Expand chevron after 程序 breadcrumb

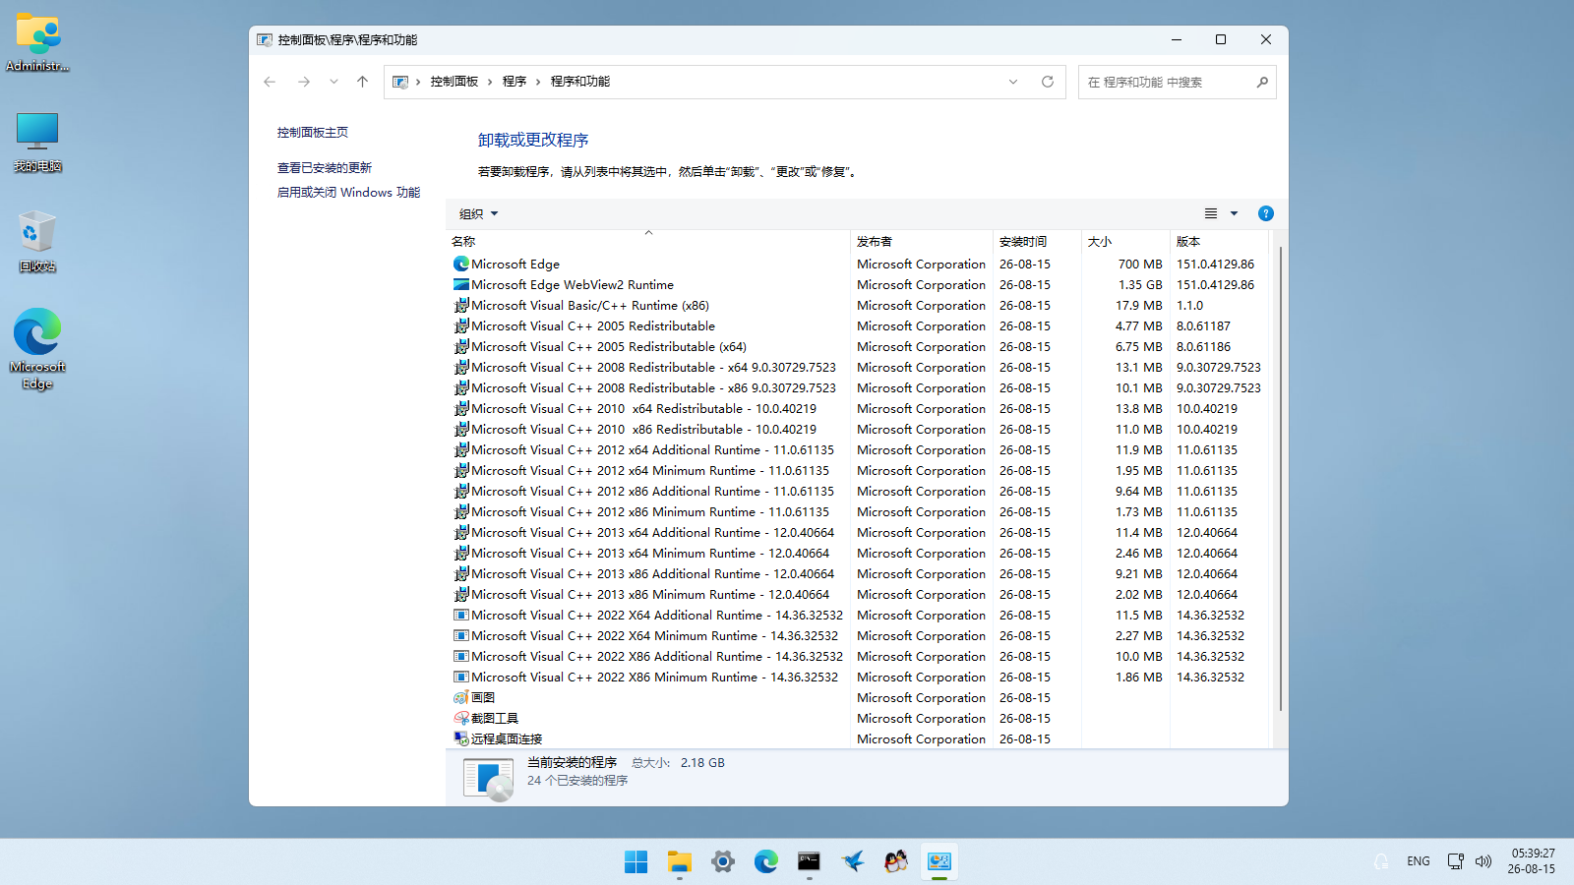point(538,82)
